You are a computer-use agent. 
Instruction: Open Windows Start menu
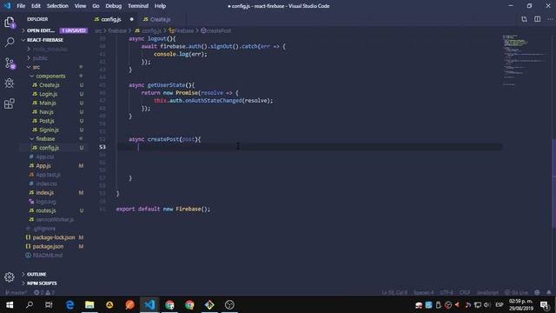point(10,305)
